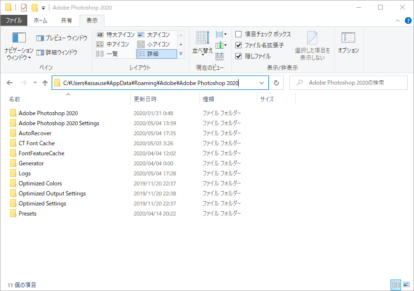This screenshot has height=291, width=414.
Task: Click Properties icon in quick access toolbar
Action: pyautogui.click(x=24, y=8)
